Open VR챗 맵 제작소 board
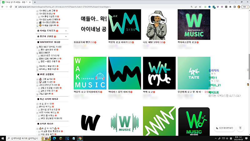The image size is (250, 141). pos(47,115)
